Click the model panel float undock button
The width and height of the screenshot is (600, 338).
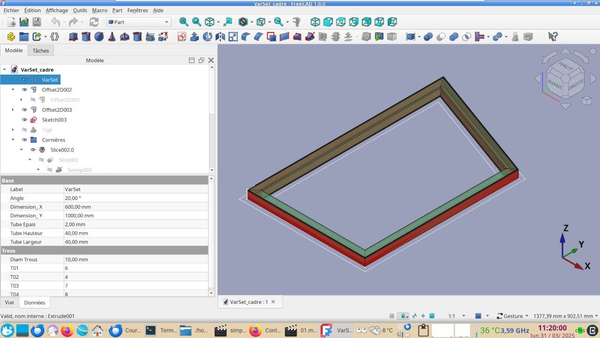201,60
